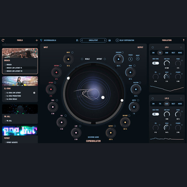Go to the next preset arrow
Viewport: 187px width, 187px height.
105,40
